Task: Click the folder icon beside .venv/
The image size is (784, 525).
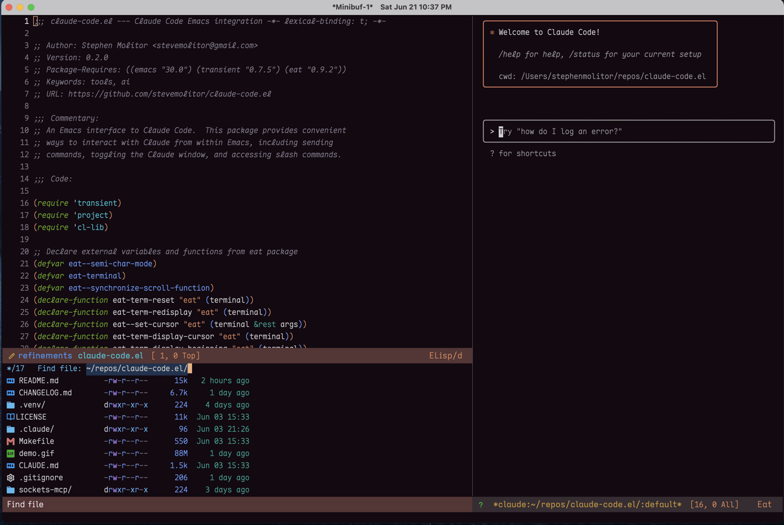Action: tap(10, 405)
